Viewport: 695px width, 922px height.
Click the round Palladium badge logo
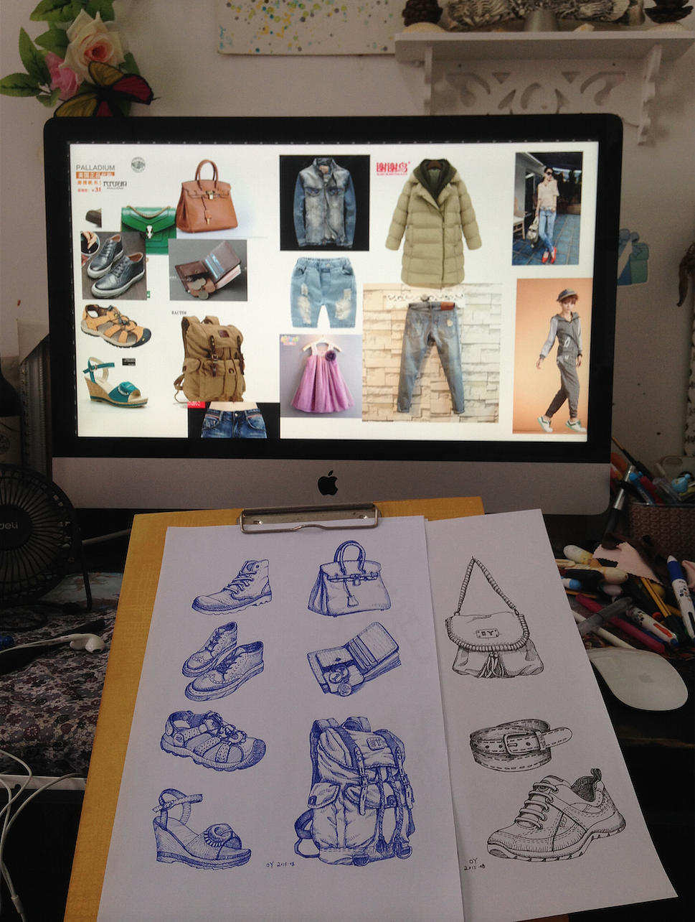click(138, 165)
